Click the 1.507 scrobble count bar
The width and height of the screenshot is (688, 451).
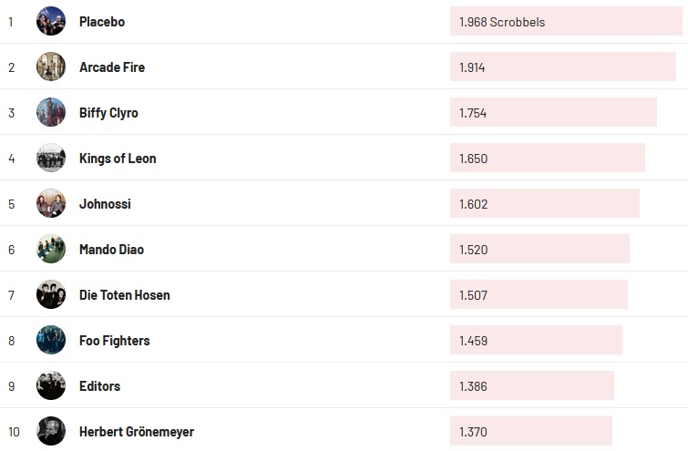click(x=539, y=294)
